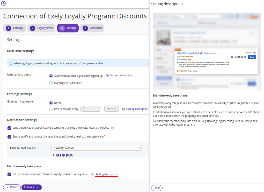This screenshot has width=264, height=192.
Task: Click the Return button
Action: pos(12,187)
